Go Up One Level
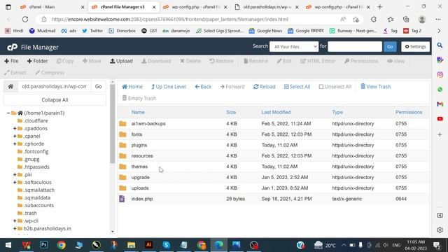448x252 pixels. [x=169, y=87]
